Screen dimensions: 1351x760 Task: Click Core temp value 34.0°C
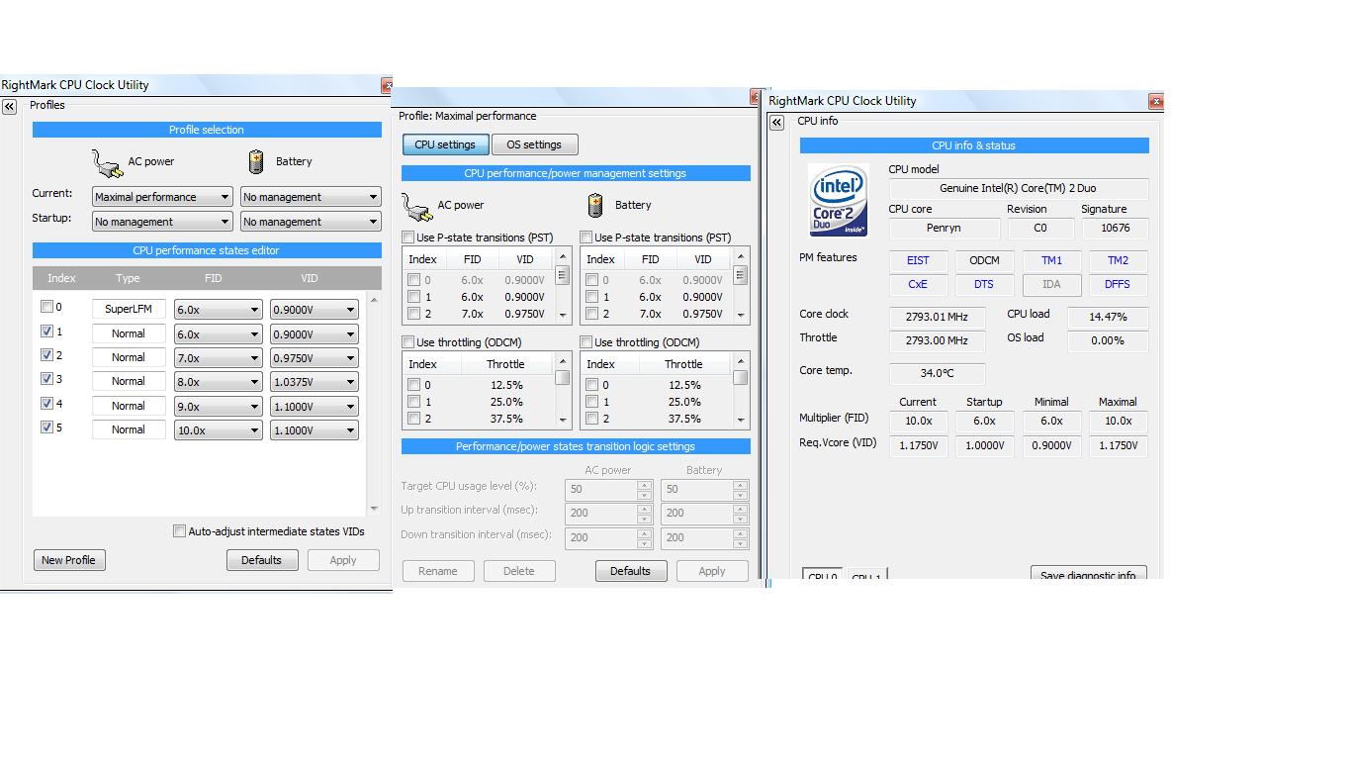point(937,374)
